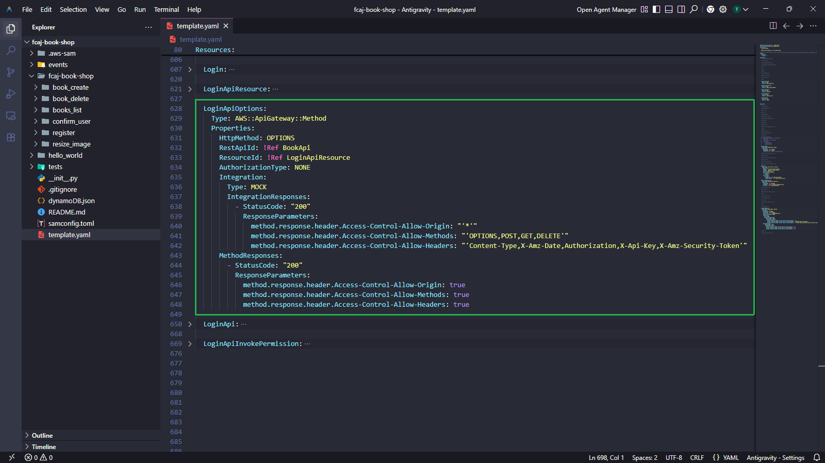Toggle the primary side bar visibility
This screenshot has height=463, width=825.
click(x=656, y=9)
